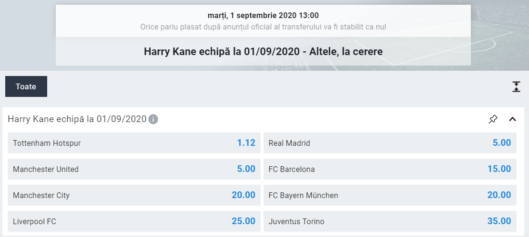Screen dimensions: 529x237
Task: Pick Manchester United odds 5.00
Action: [134, 169]
